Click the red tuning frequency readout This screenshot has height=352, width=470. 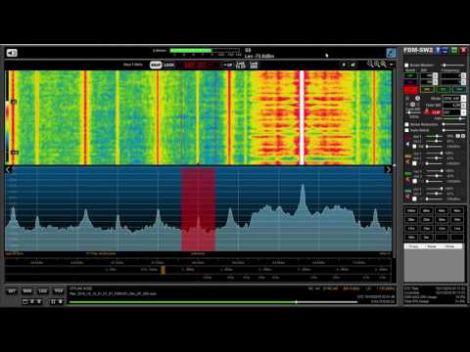pos(198,65)
